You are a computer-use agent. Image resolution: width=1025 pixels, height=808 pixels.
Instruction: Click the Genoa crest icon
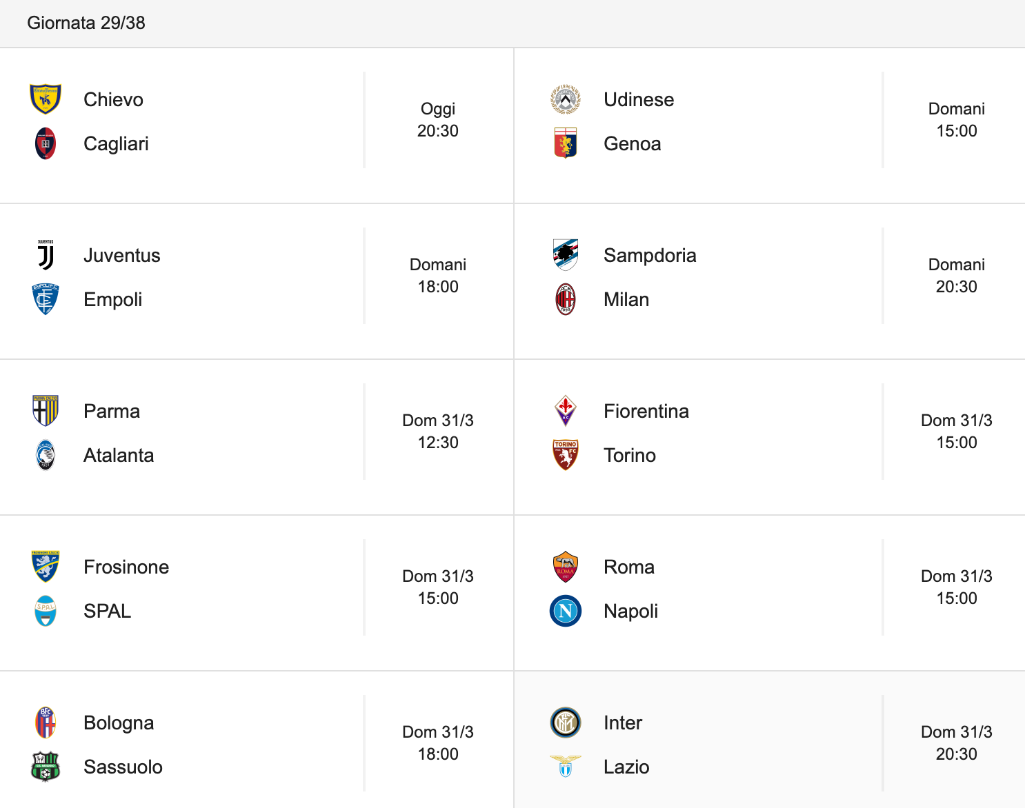click(566, 143)
